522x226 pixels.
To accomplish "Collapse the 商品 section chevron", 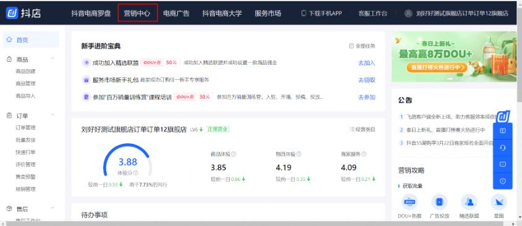I will click(53, 59).
